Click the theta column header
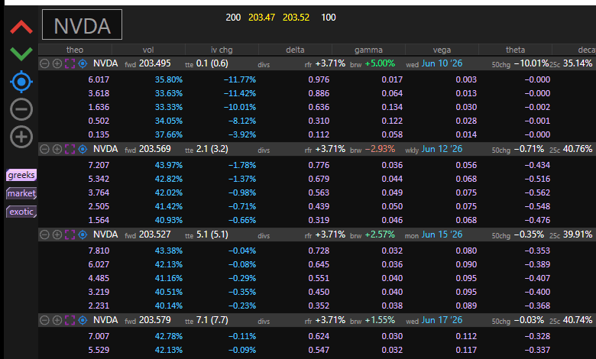This screenshot has width=596, height=359. 515,50
